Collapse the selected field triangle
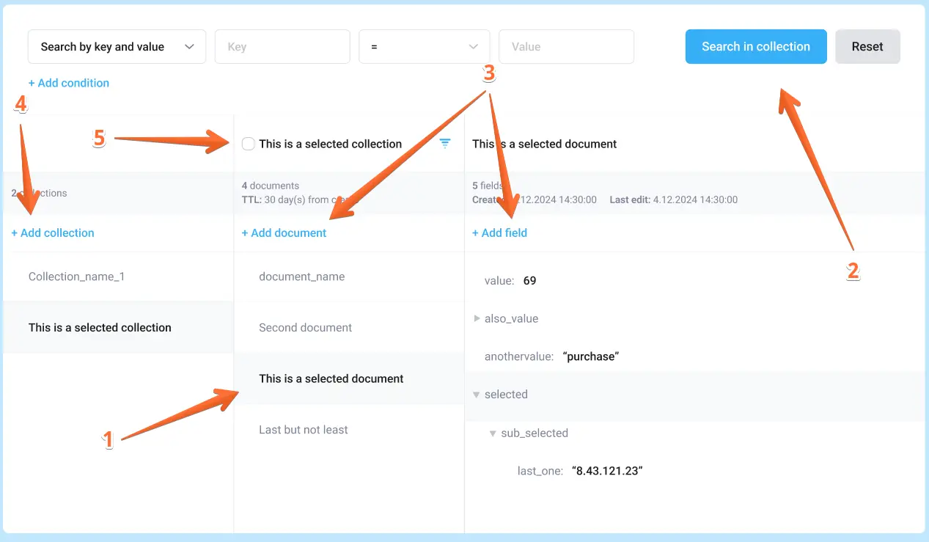 click(477, 395)
